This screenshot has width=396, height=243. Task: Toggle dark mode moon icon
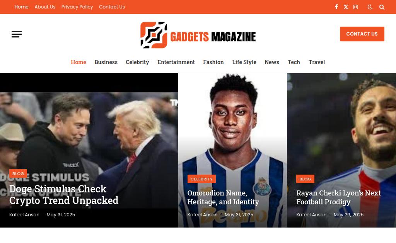point(370,7)
